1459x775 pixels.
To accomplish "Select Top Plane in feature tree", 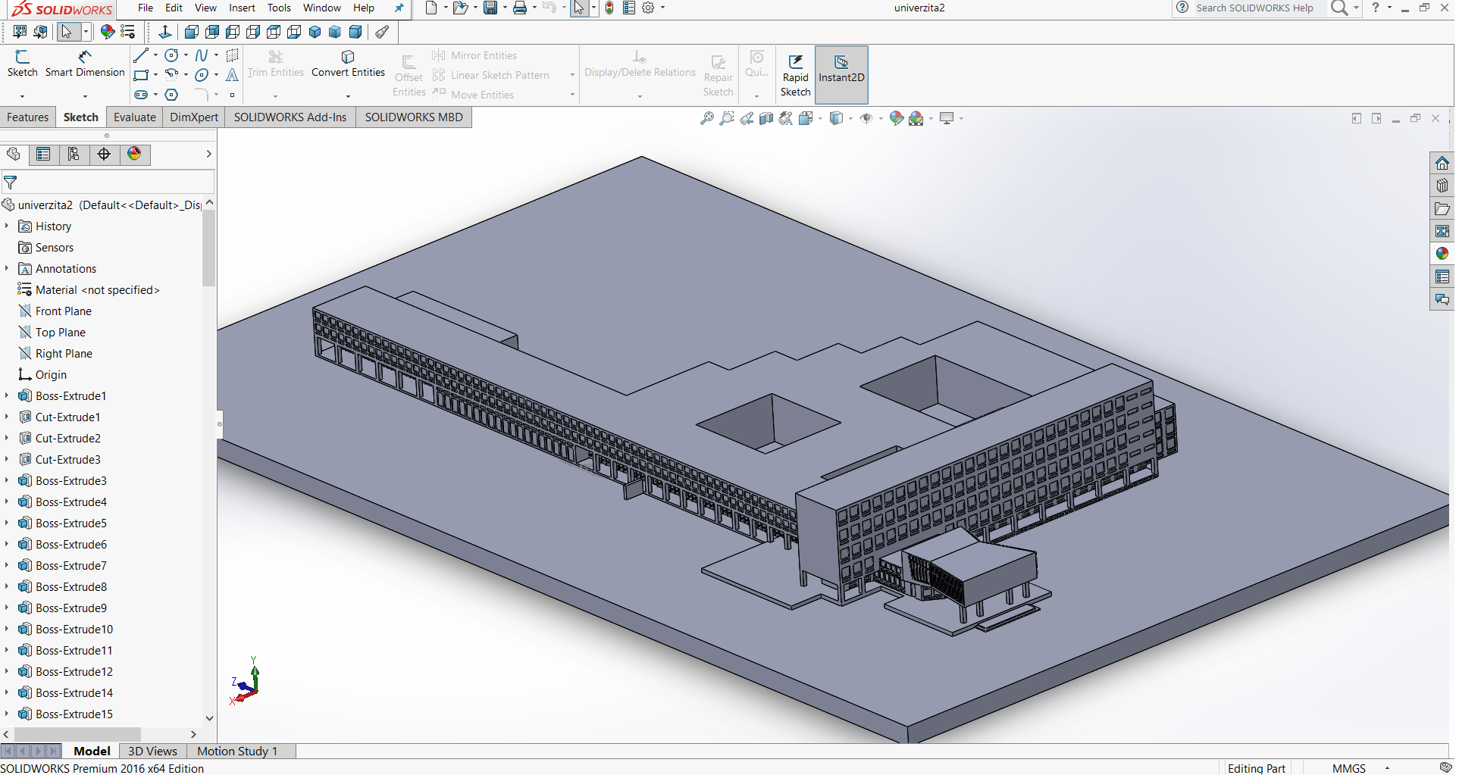I will pos(60,332).
